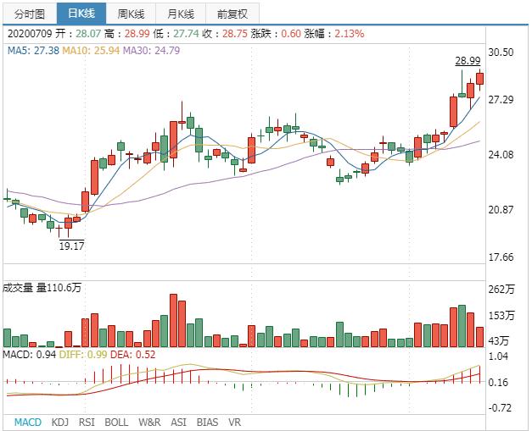
Task: Show the BOLL indicator
Action: coord(116,421)
